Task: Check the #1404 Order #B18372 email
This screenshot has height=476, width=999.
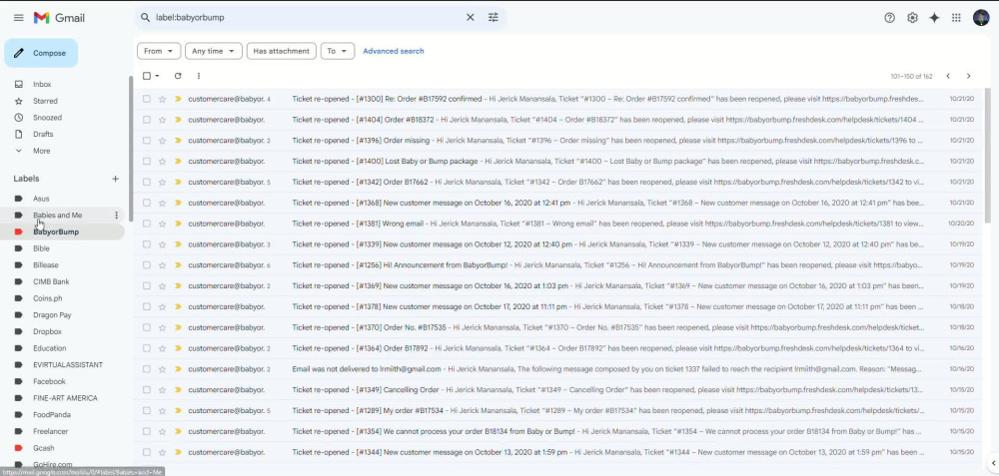Action: (147, 120)
